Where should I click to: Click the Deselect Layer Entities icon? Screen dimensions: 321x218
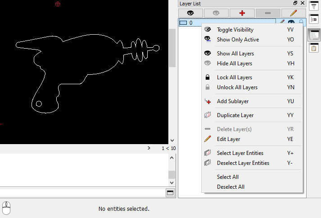(x=208, y=163)
